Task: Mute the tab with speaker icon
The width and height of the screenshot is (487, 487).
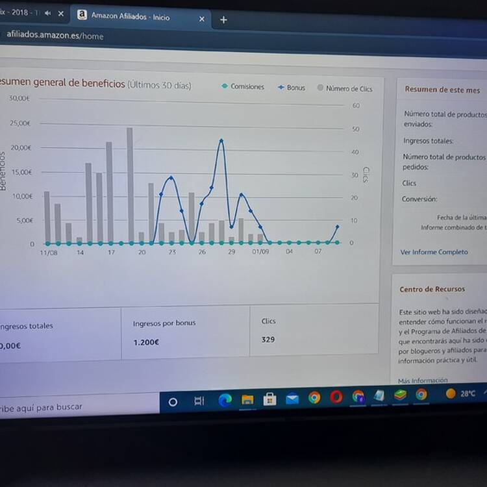Action: (x=47, y=13)
